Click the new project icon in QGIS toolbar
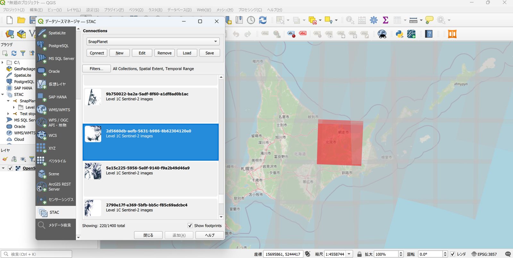Viewport: 513px width, 258px height. pyautogui.click(x=10, y=20)
